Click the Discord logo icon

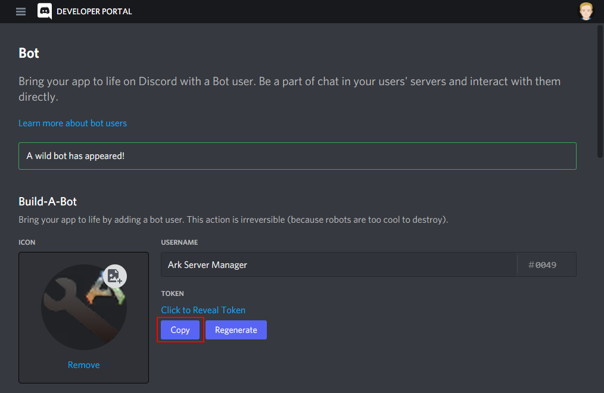coord(45,11)
